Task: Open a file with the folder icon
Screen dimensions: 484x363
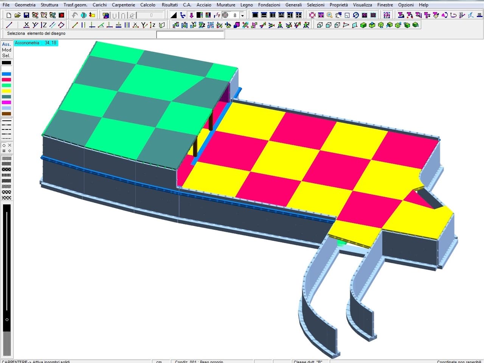Action: pos(17,15)
